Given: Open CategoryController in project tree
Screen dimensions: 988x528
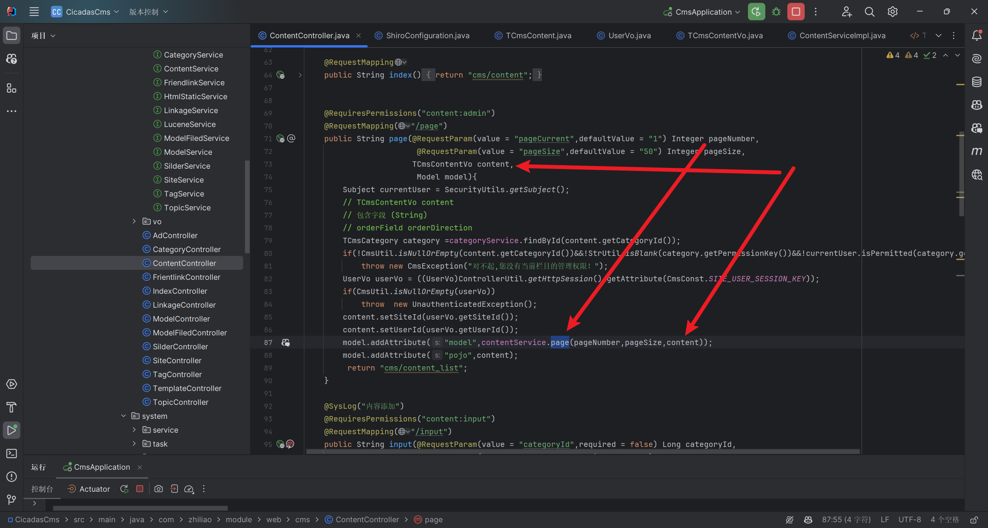Looking at the screenshot, I should pos(186,249).
